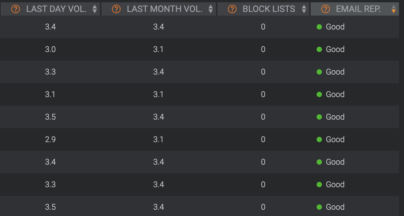Click green reputation dot in the 2.9 row
The height and width of the screenshot is (216, 404).
(x=319, y=139)
